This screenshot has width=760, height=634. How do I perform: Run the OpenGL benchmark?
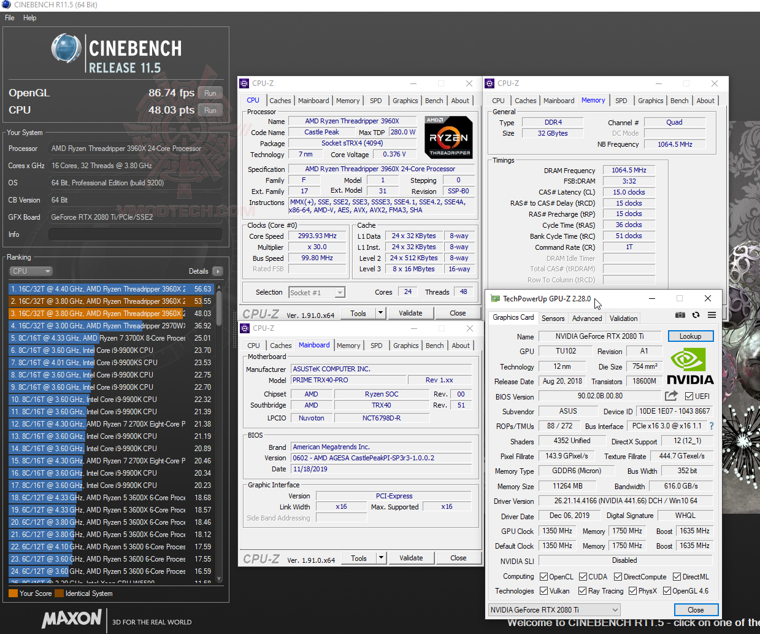pyautogui.click(x=210, y=93)
